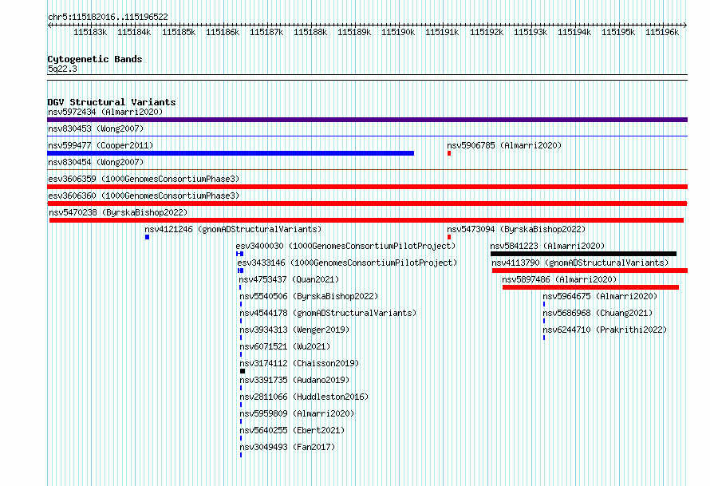Click the 115190k ruler position
710x486 pixels.
pyautogui.click(x=398, y=32)
